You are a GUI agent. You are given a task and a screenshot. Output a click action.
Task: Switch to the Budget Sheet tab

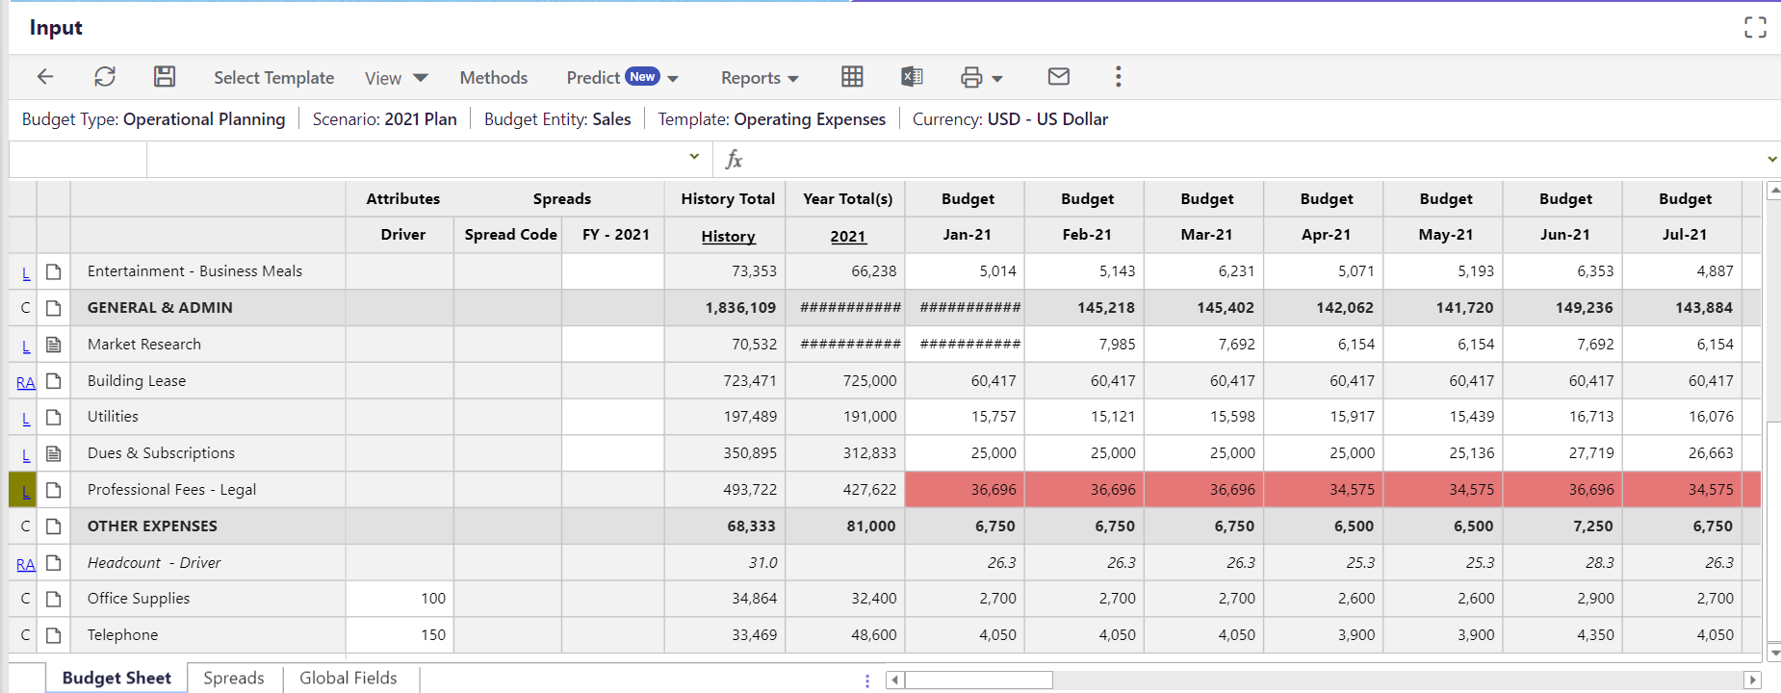point(116,678)
